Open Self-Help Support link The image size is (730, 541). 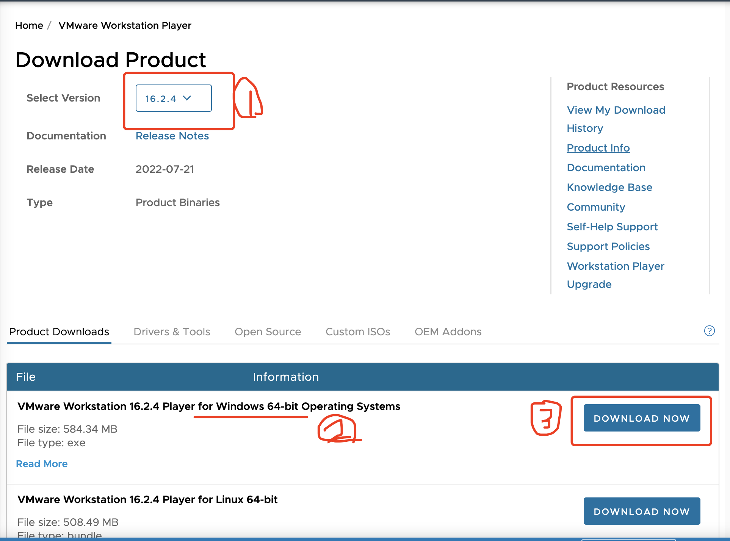[612, 227]
